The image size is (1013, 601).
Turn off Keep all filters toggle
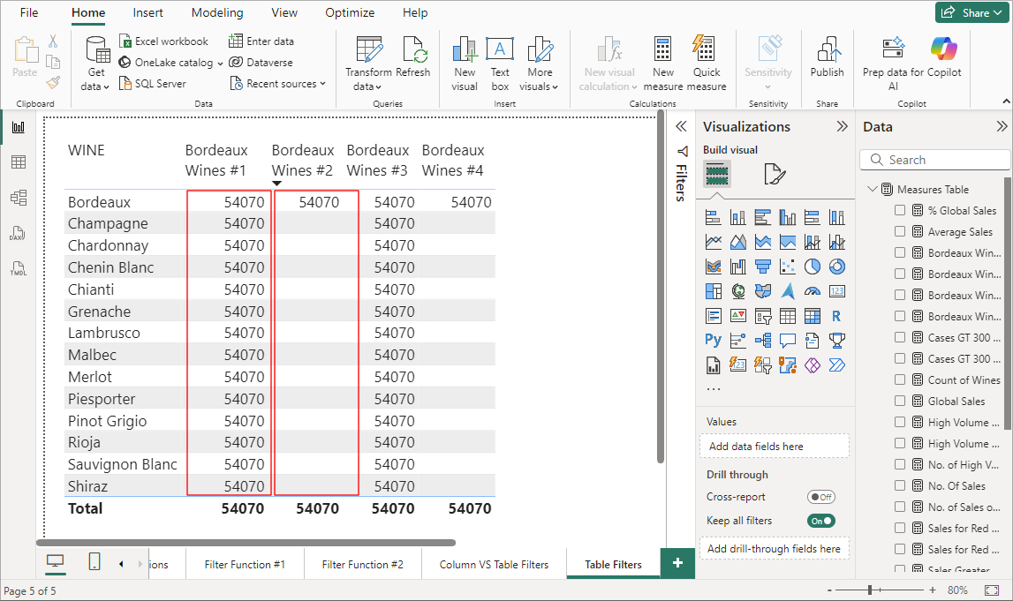coord(820,521)
